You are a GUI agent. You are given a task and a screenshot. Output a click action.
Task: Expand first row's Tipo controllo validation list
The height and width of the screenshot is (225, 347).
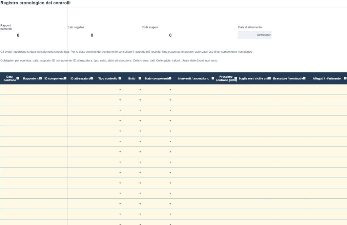tap(120, 90)
